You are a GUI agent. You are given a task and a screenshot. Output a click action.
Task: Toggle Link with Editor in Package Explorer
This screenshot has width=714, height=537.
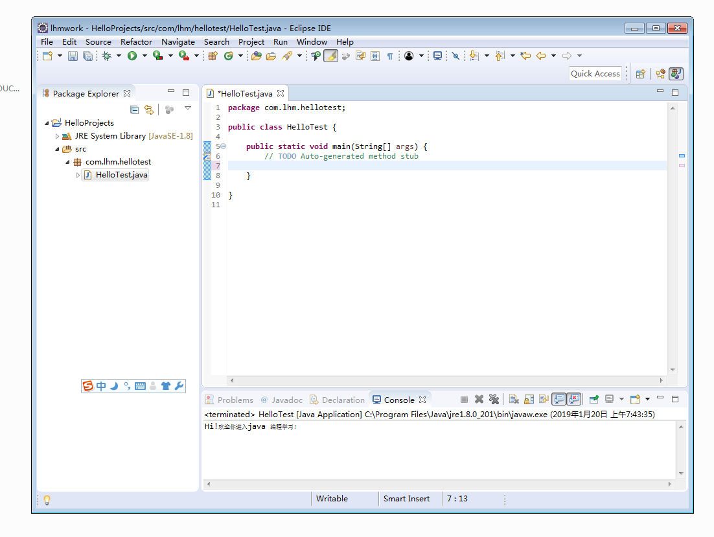click(x=149, y=109)
